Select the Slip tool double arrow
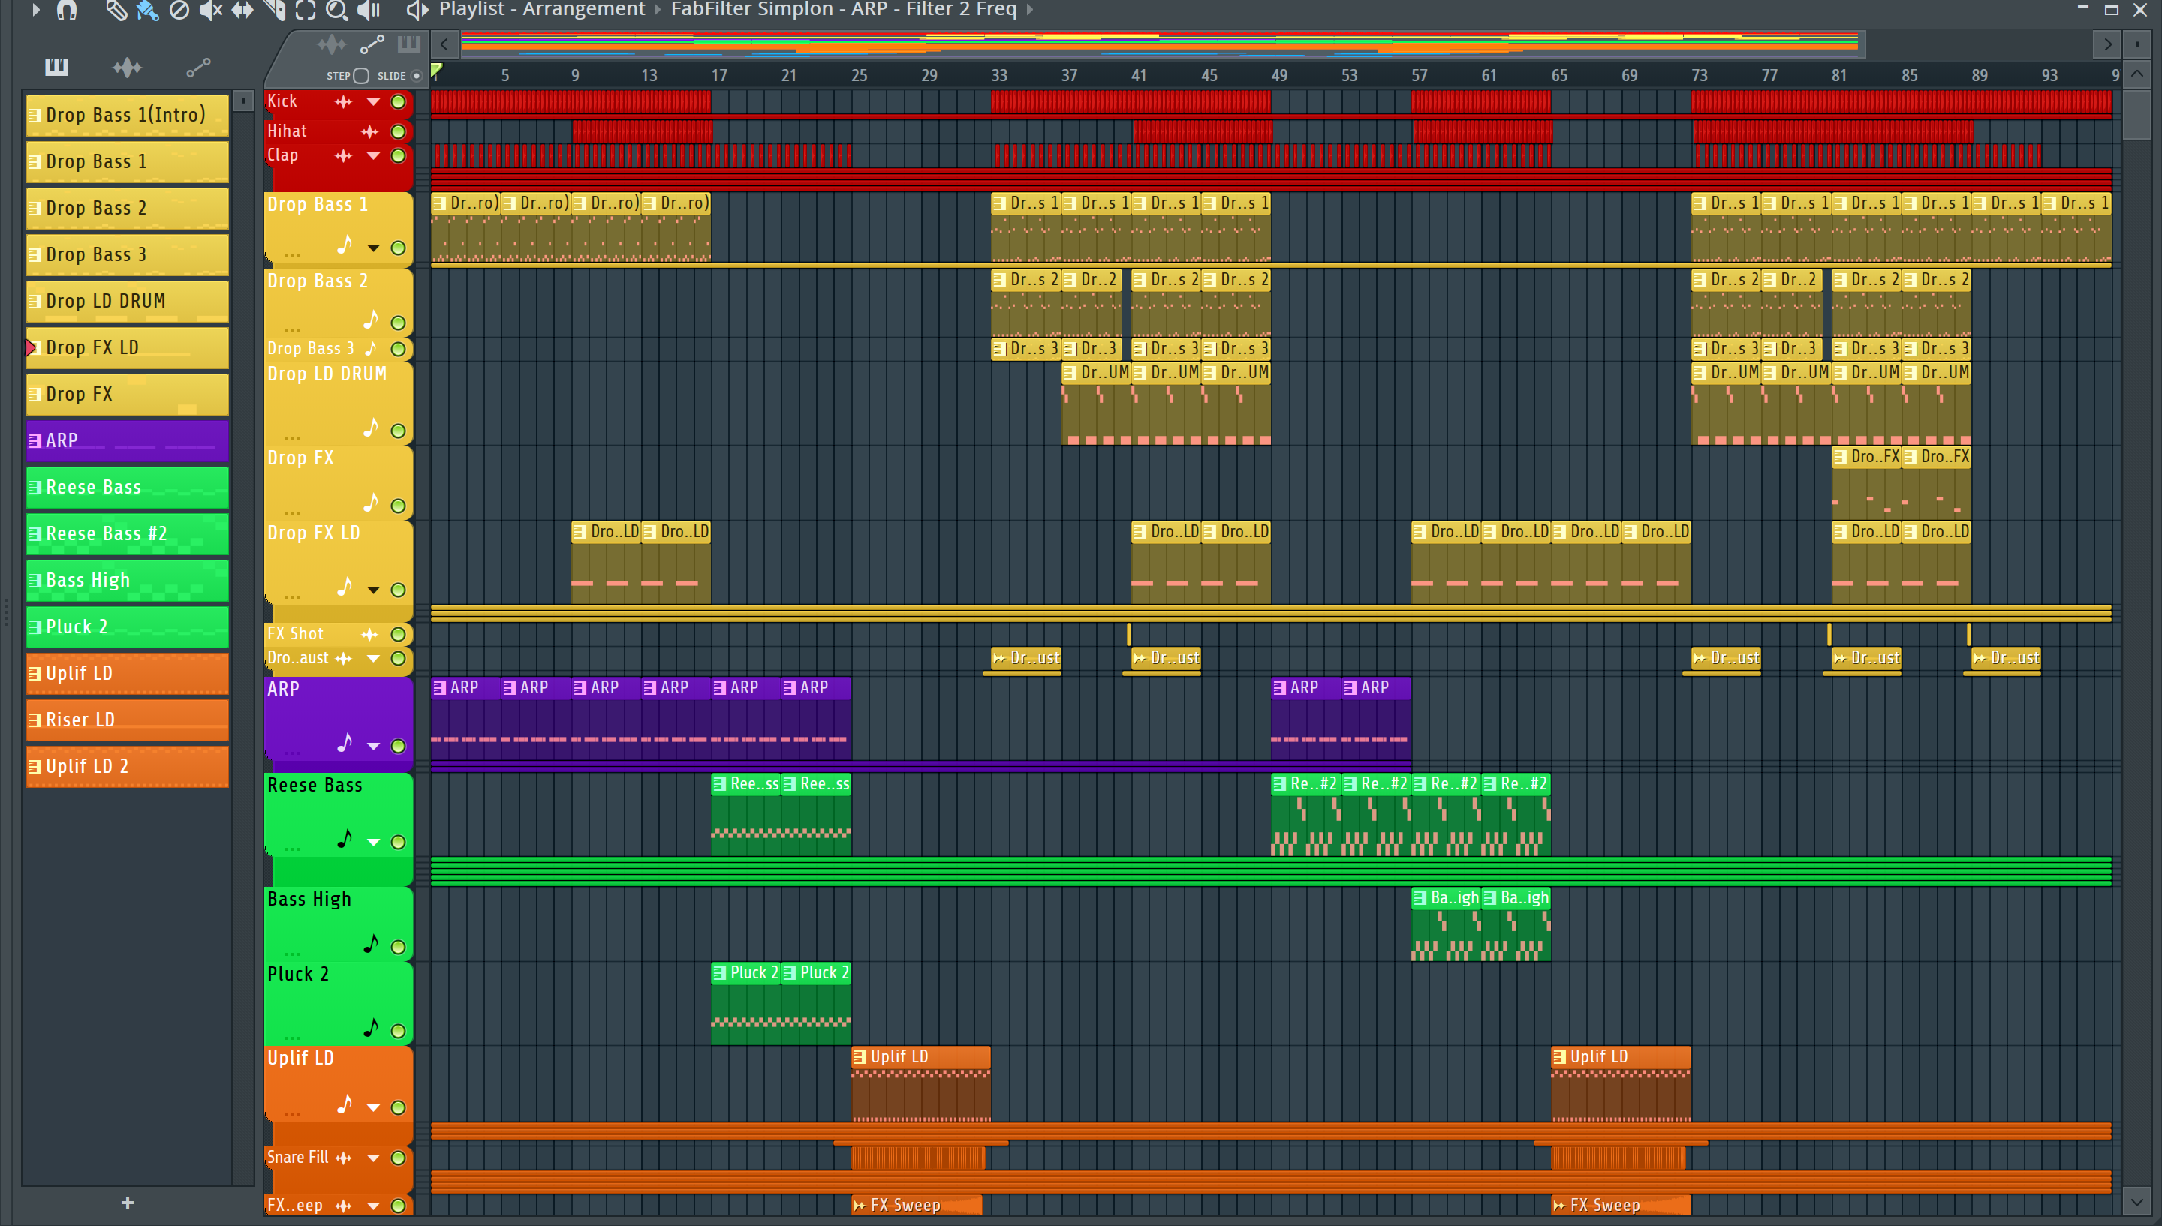Image resolution: width=2162 pixels, height=1226 pixels. pyautogui.click(x=242, y=10)
